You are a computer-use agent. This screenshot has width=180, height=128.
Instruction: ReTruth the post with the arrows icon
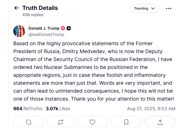[60, 122]
